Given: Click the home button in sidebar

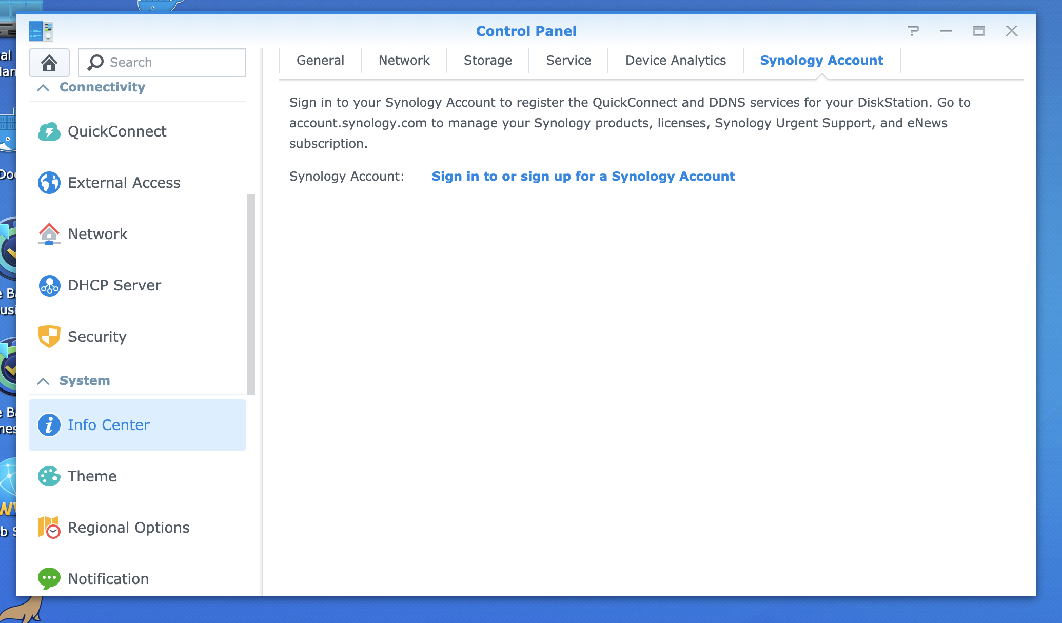Looking at the screenshot, I should pos(50,62).
